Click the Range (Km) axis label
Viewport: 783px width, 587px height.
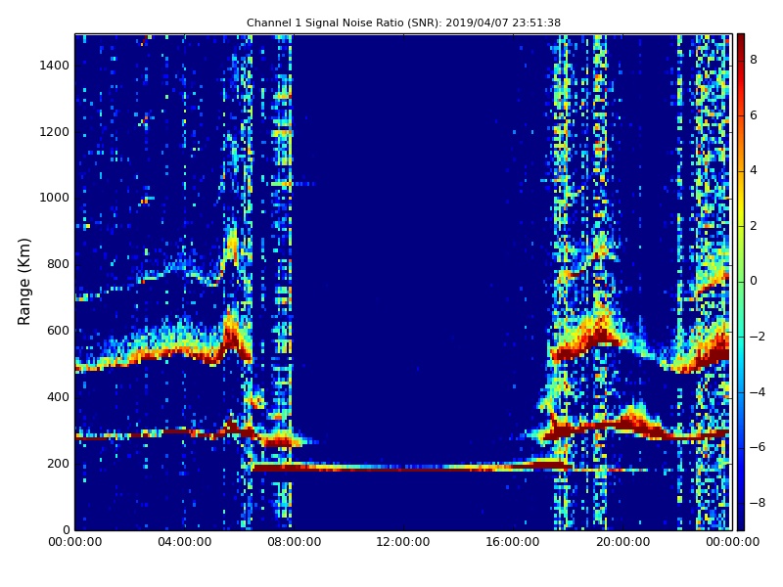pos(23,282)
